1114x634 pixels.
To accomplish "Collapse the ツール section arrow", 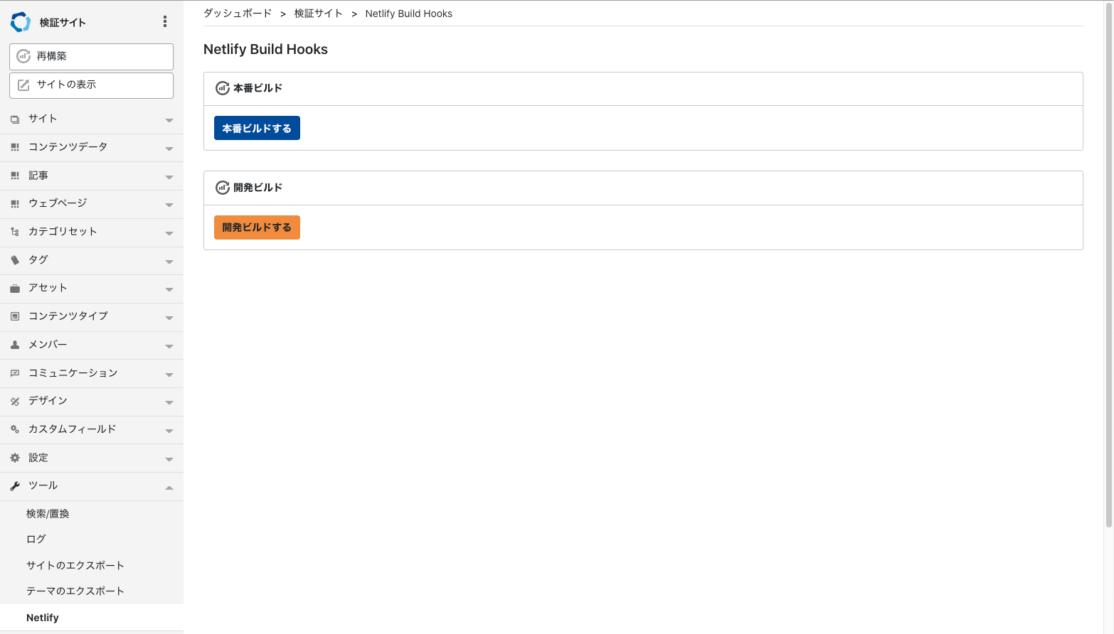I will tap(169, 487).
